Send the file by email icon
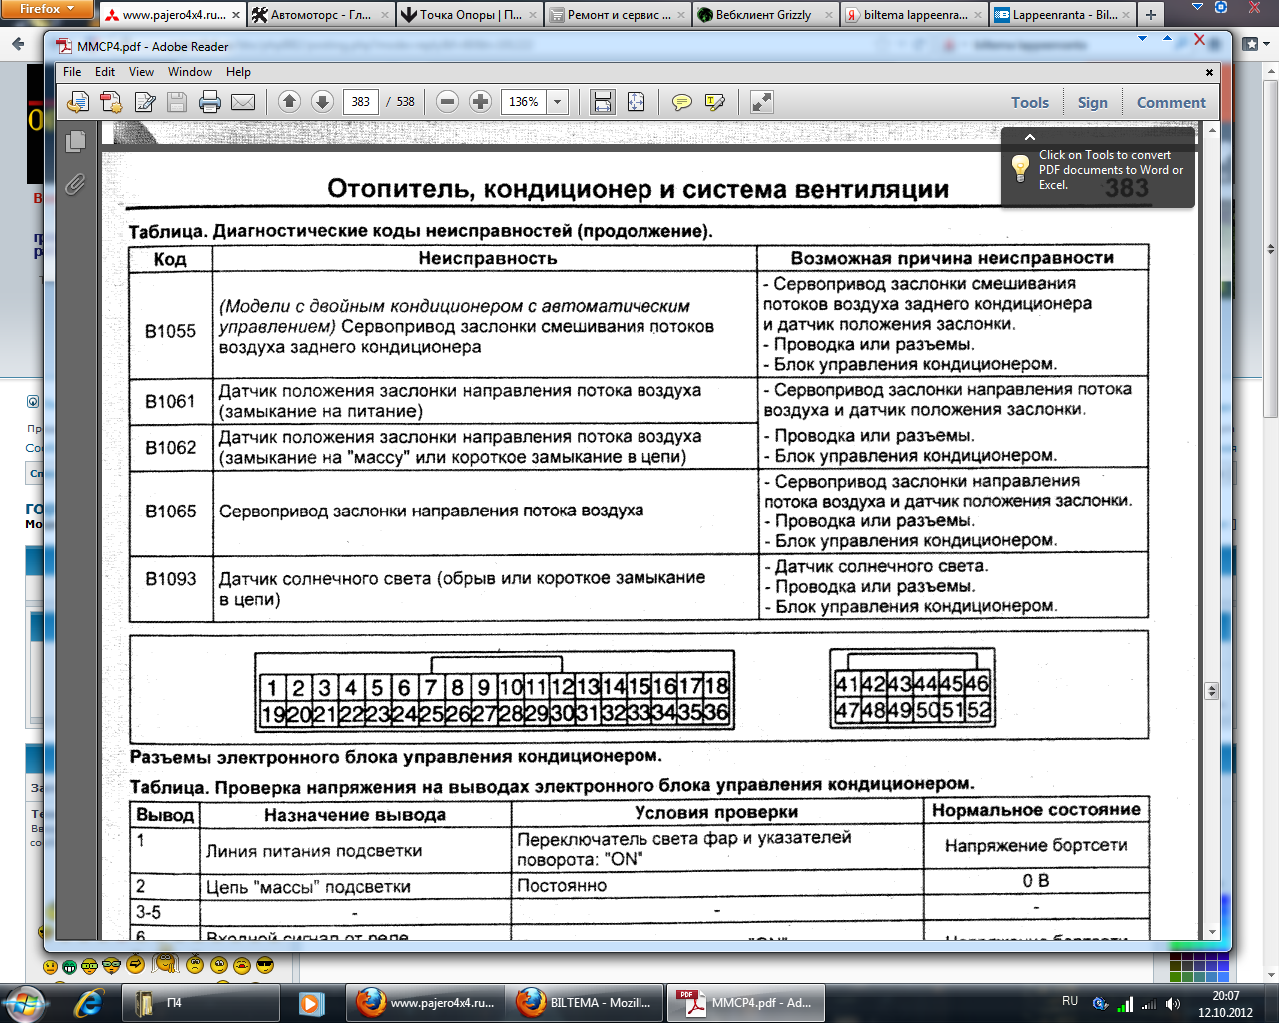Screen dimensions: 1279x1023 [x=242, y=102]
